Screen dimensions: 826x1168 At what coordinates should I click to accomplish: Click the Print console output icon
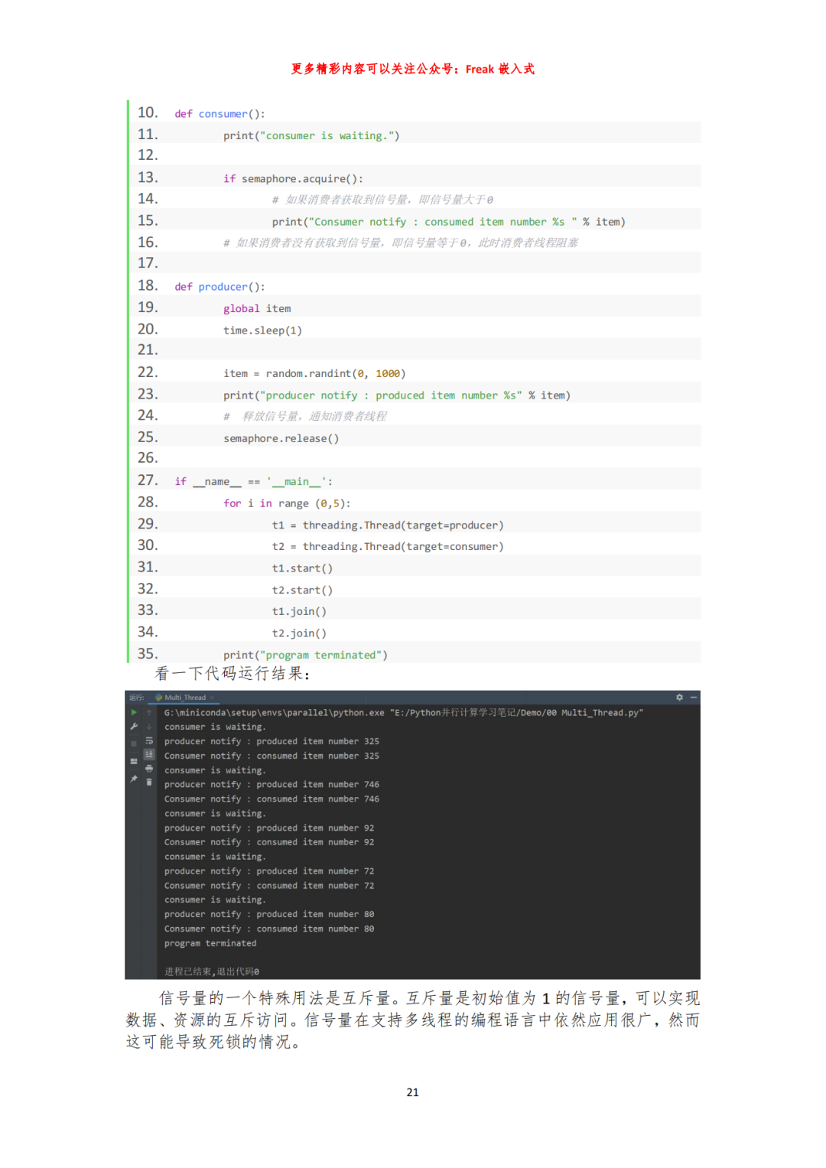(x=149, y=768)
